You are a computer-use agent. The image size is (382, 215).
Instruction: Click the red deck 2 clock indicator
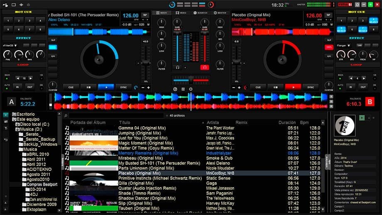[x=211, y=5]
